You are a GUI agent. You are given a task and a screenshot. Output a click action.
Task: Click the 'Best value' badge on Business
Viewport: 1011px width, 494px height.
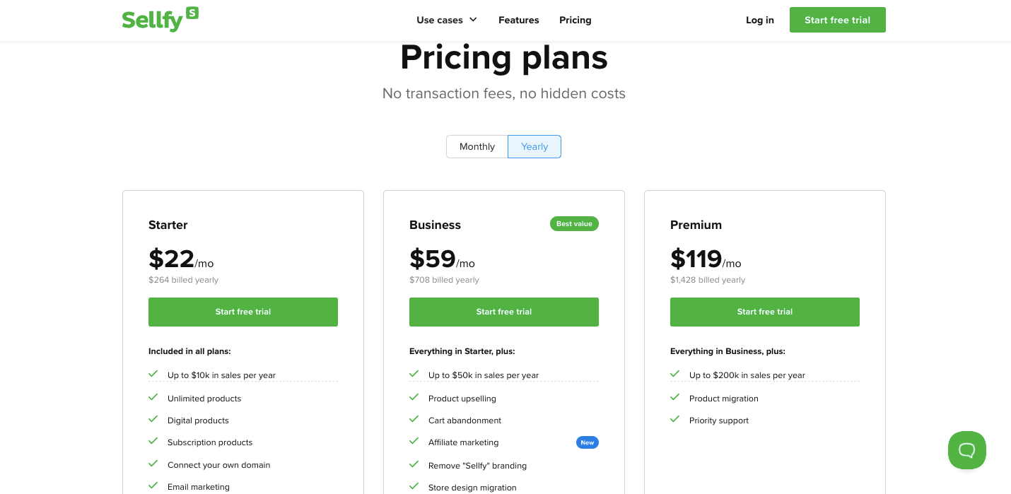[x=574, y=224]
